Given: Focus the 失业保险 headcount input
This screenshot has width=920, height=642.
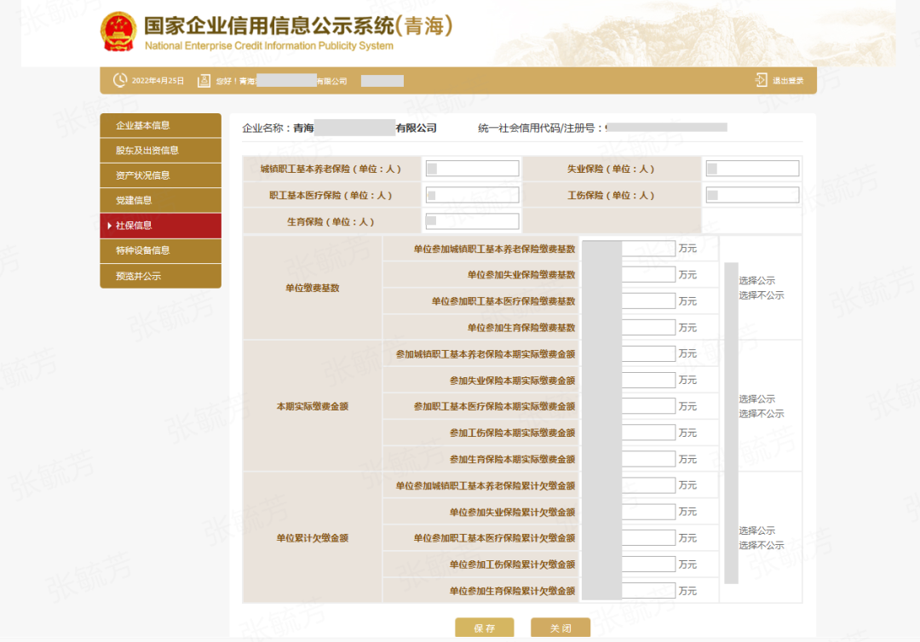Looking at the screenshot, I should coord(752,169).
